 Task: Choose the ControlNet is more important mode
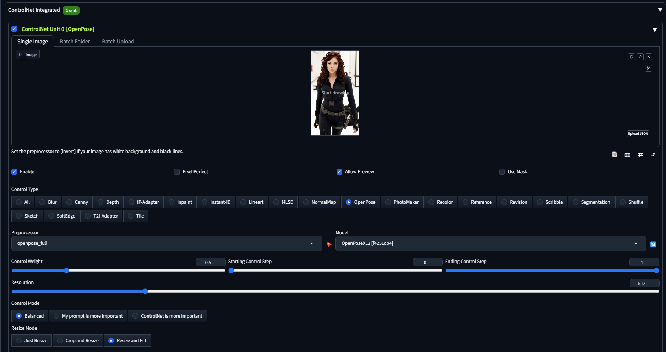point(168,316)
